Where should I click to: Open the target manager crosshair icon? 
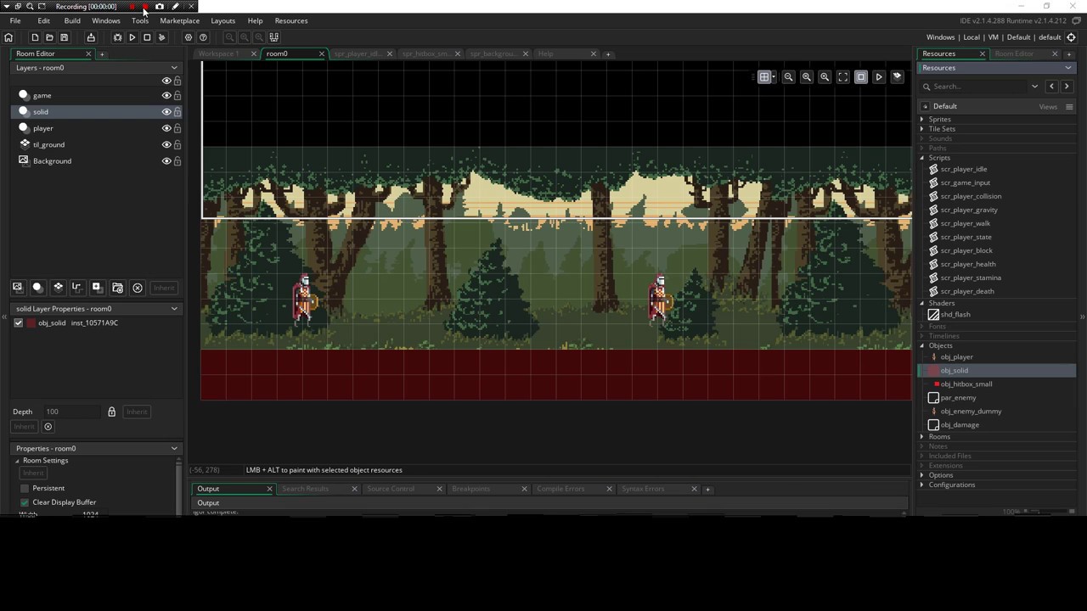click(x=1071, y=37)
